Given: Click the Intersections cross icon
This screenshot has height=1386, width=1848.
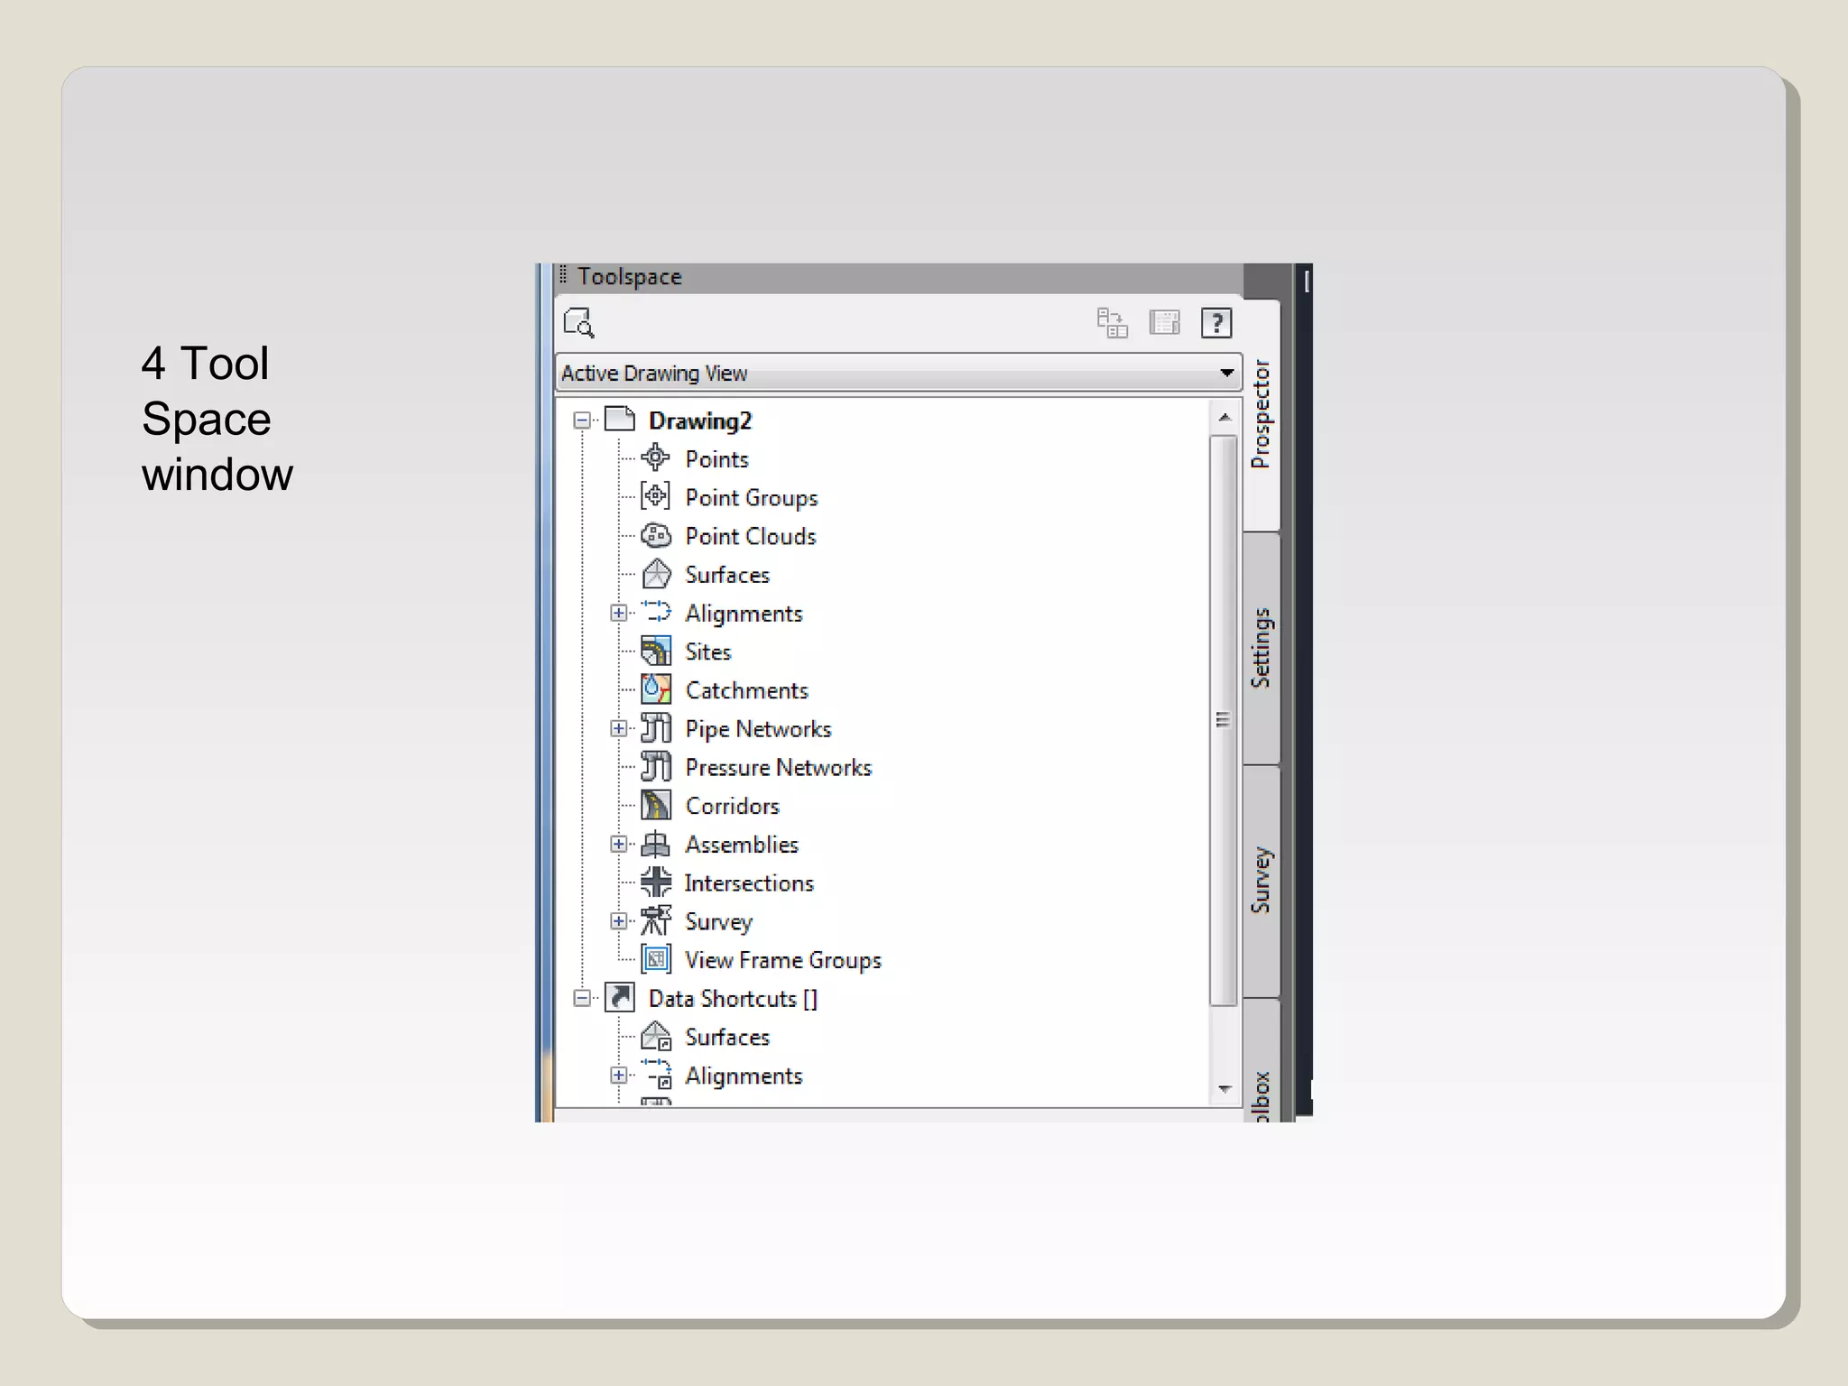Looking at the screenshot, I should point(656,882).
